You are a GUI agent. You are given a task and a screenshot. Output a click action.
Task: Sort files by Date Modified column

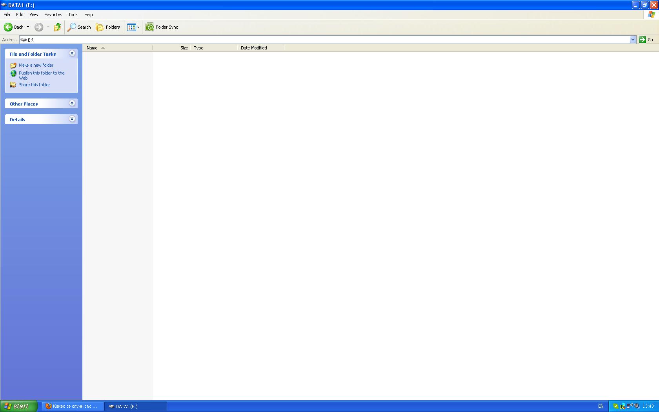tap(254, 48)
